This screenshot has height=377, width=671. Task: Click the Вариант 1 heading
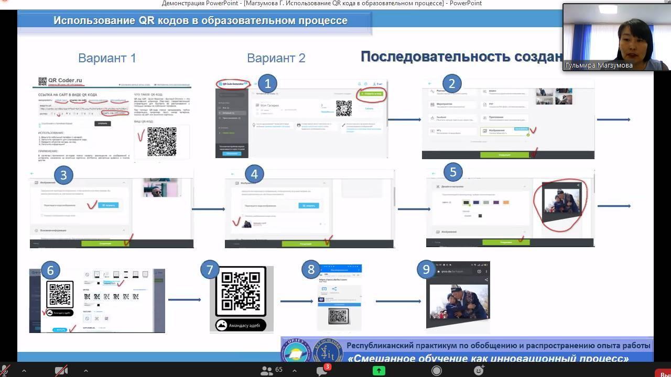(107, 58)
